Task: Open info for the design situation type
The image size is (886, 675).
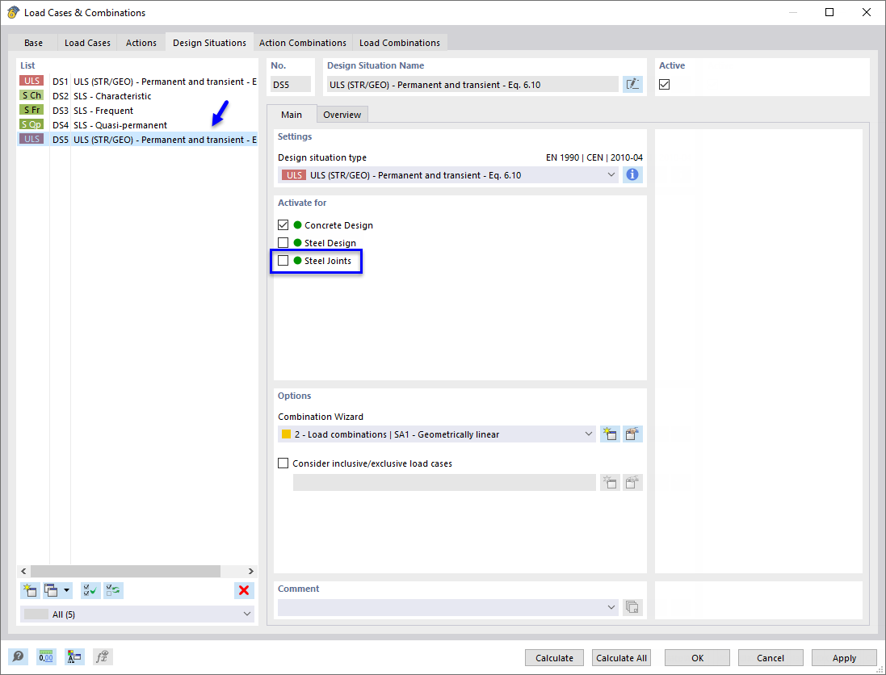Action: point(632,174)
